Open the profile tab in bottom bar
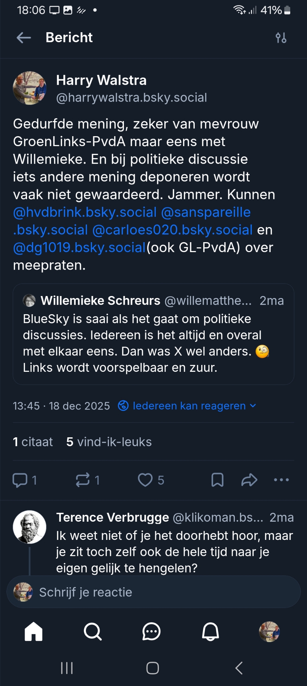Screen dimensions: 307x686 point(269,631)
